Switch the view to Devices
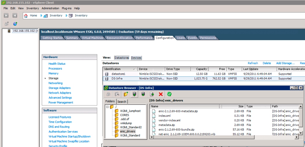Screen dimensions: 305x147 click(x=136, y=58)
